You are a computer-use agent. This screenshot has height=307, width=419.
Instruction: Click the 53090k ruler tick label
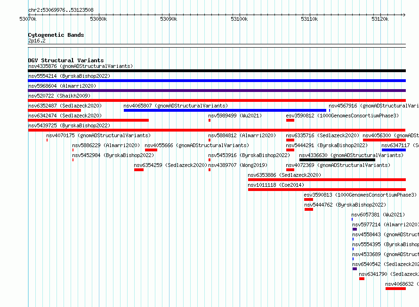click(x=169, y=19)
